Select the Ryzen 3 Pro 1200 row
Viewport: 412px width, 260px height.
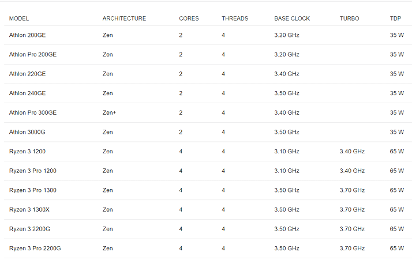[208, 171]
